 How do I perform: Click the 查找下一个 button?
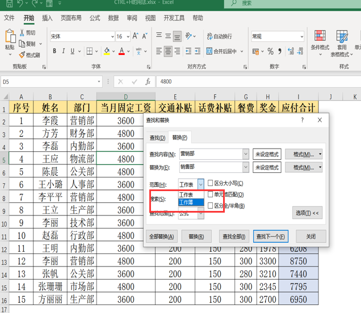271,236
